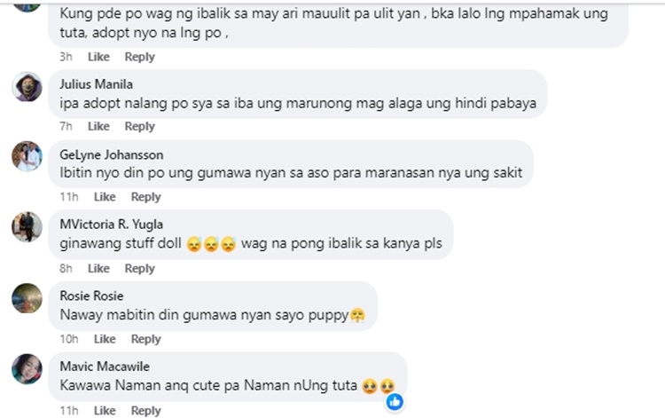Reply to the top comment posted 3h ago
665x418 pixels.
click(x=139, y=57)
